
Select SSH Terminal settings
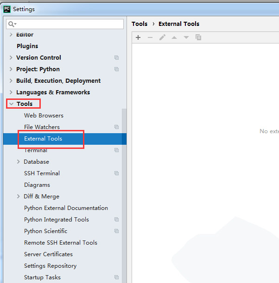click(42, 173)
